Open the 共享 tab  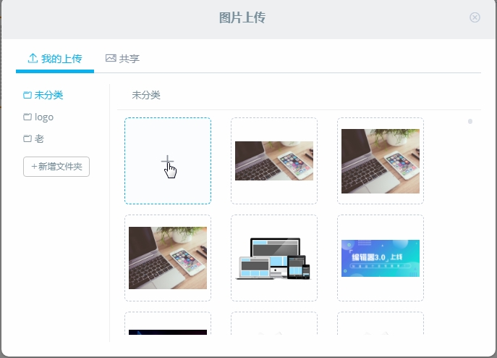click(x=122, y=59)
